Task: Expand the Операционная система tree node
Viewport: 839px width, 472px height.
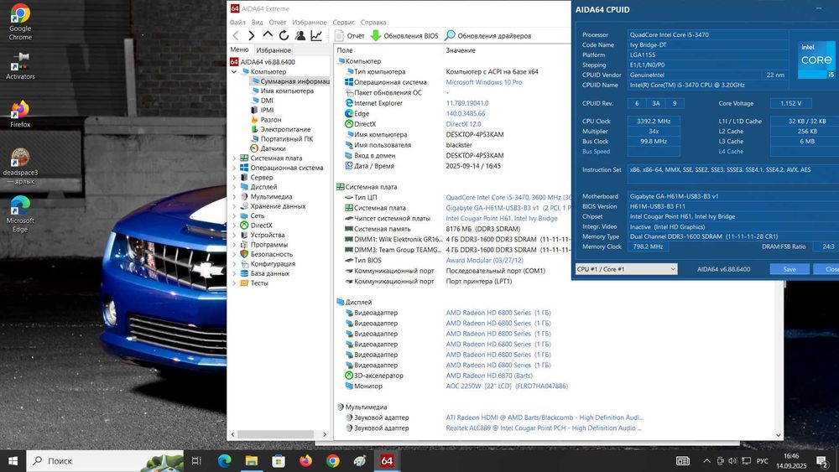Action: pos(234,168)
